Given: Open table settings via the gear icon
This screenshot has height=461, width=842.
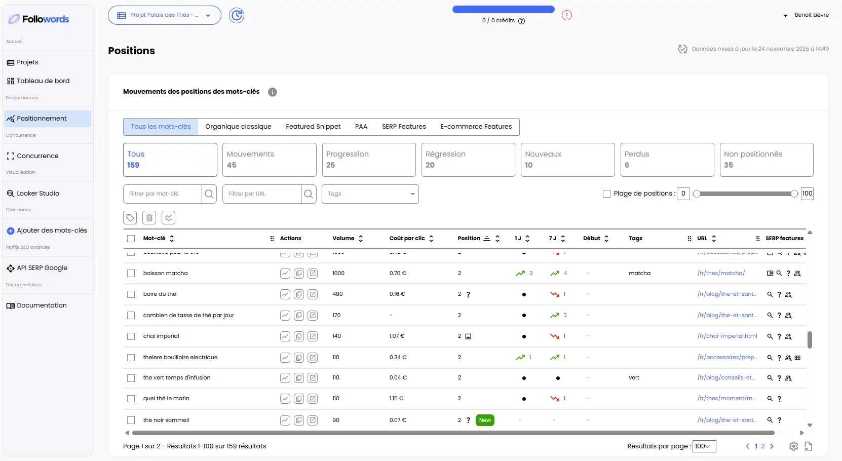Looking at the screenshot, I should 793,446.
